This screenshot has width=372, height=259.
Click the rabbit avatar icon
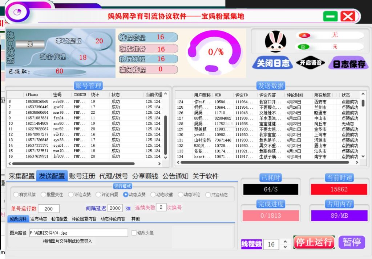(x=275, y=42)
